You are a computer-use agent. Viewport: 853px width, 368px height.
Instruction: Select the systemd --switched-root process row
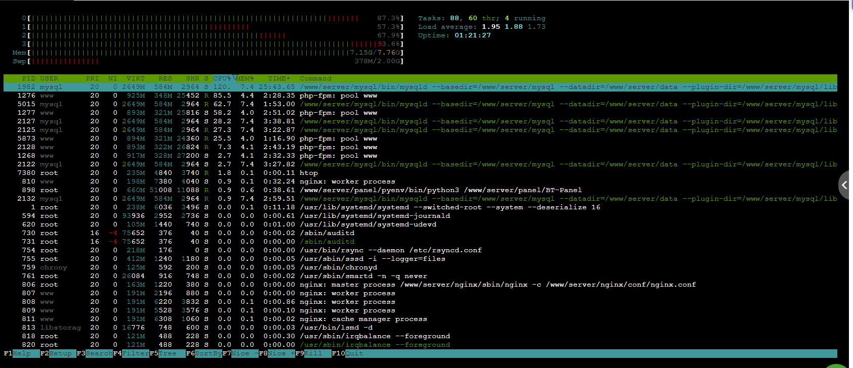(420, 207)
